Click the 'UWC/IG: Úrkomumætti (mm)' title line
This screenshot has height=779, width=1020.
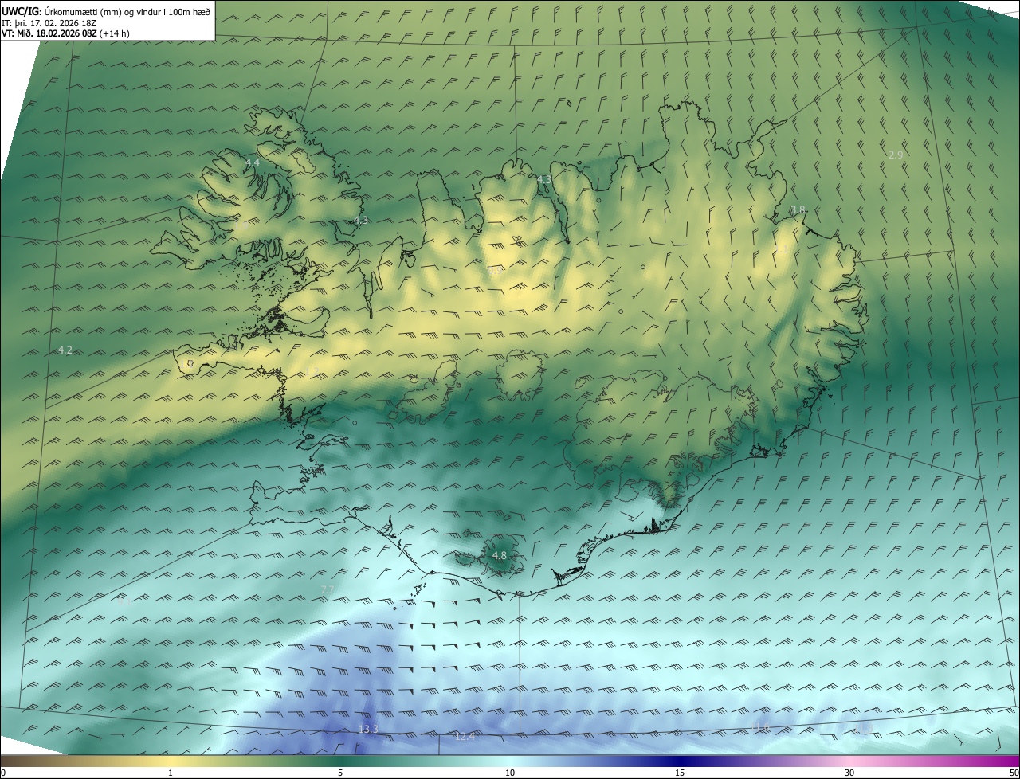[x=106, y=11]
